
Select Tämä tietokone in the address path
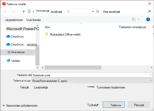tap(43, 11)
